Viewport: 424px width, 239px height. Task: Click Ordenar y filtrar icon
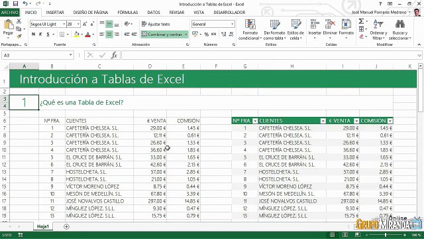coord(378,25)
